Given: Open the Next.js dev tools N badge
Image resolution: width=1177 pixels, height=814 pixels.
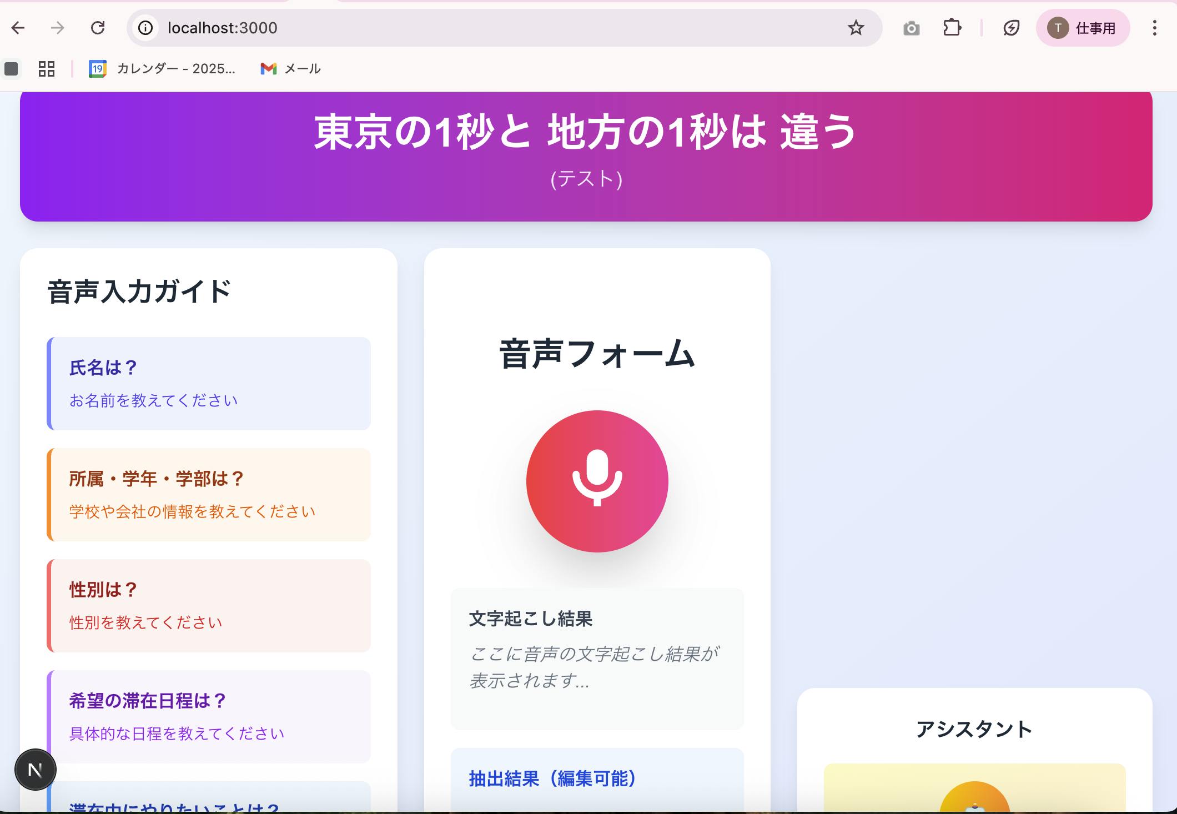Looking at the screenshot, I should [35, 770].
